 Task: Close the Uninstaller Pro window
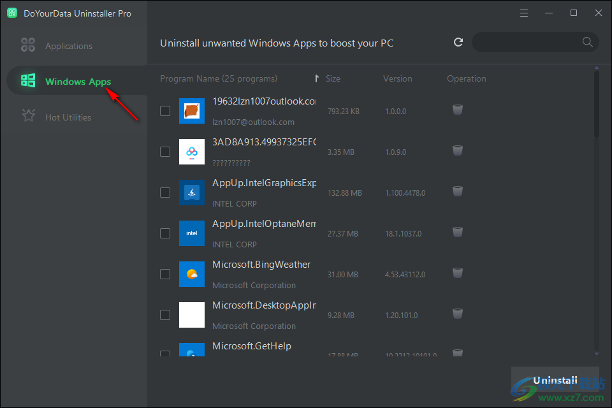[599, 13]
